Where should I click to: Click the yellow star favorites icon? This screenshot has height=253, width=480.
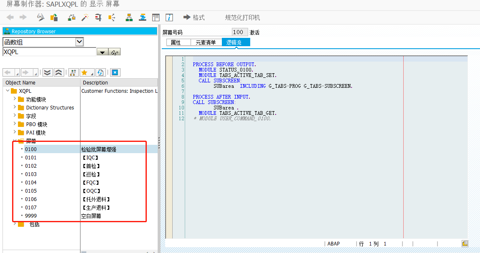click(85, 72)
